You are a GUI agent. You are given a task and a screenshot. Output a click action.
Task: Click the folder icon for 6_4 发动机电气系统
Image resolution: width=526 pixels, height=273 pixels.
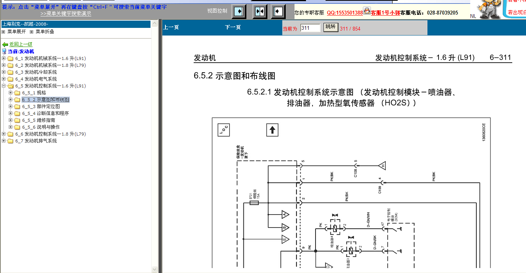[x=11, y=79]
